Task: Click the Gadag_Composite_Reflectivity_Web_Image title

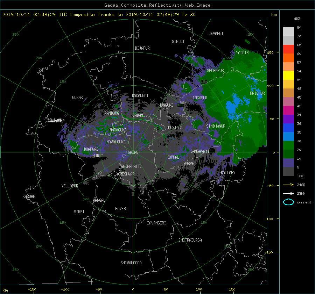Action: click(x=157, y=5)
